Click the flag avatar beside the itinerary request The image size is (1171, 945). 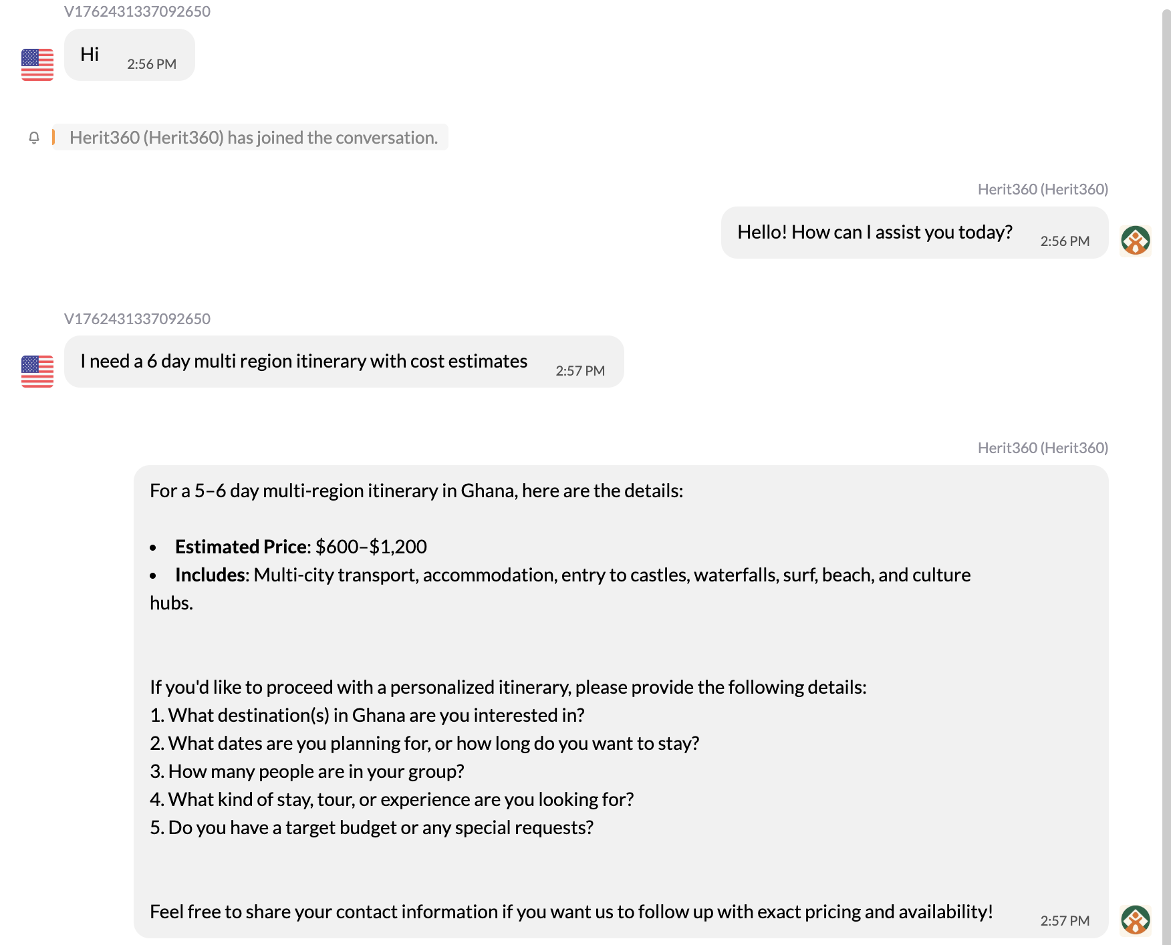click(x=37, y=372)
